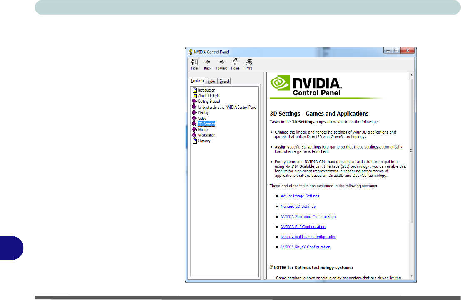The height and width of the screenshot is (300, 461).
Task: Click the Hide toolbar icon
Action: (194, 62)
